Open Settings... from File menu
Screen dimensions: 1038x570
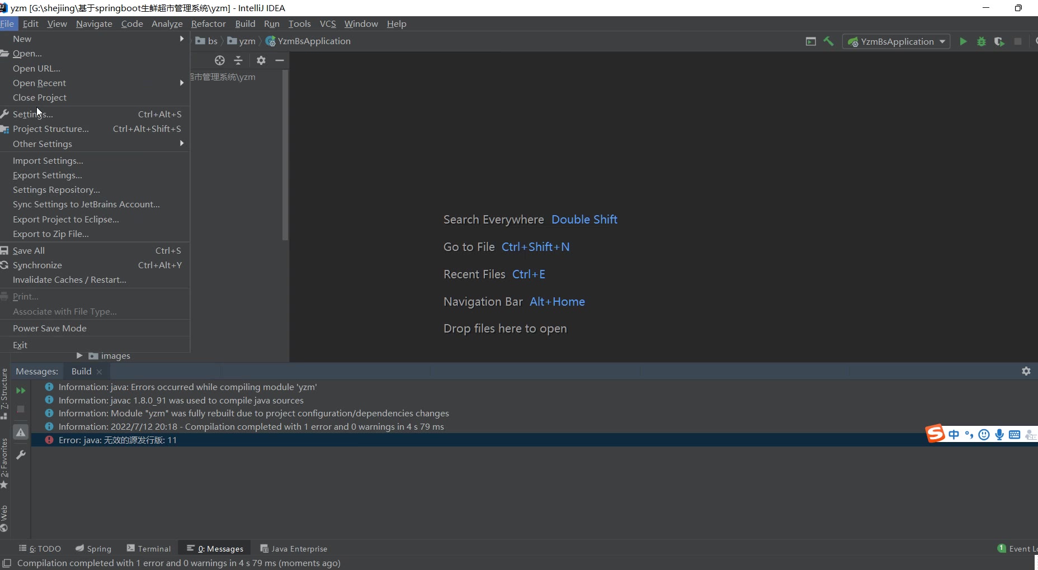point(95,114)
